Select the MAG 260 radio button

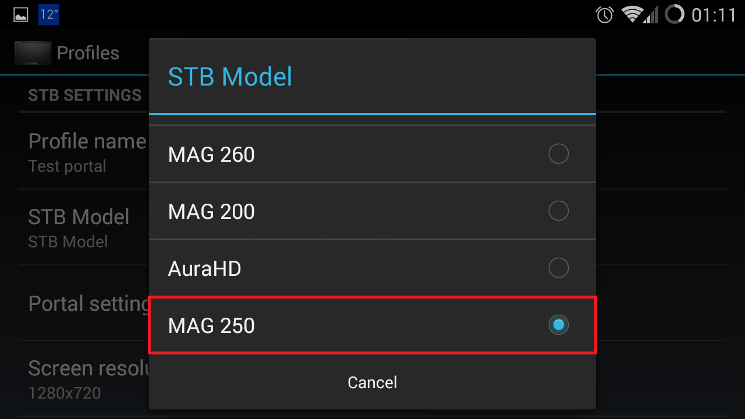click(x=558, y=154)
